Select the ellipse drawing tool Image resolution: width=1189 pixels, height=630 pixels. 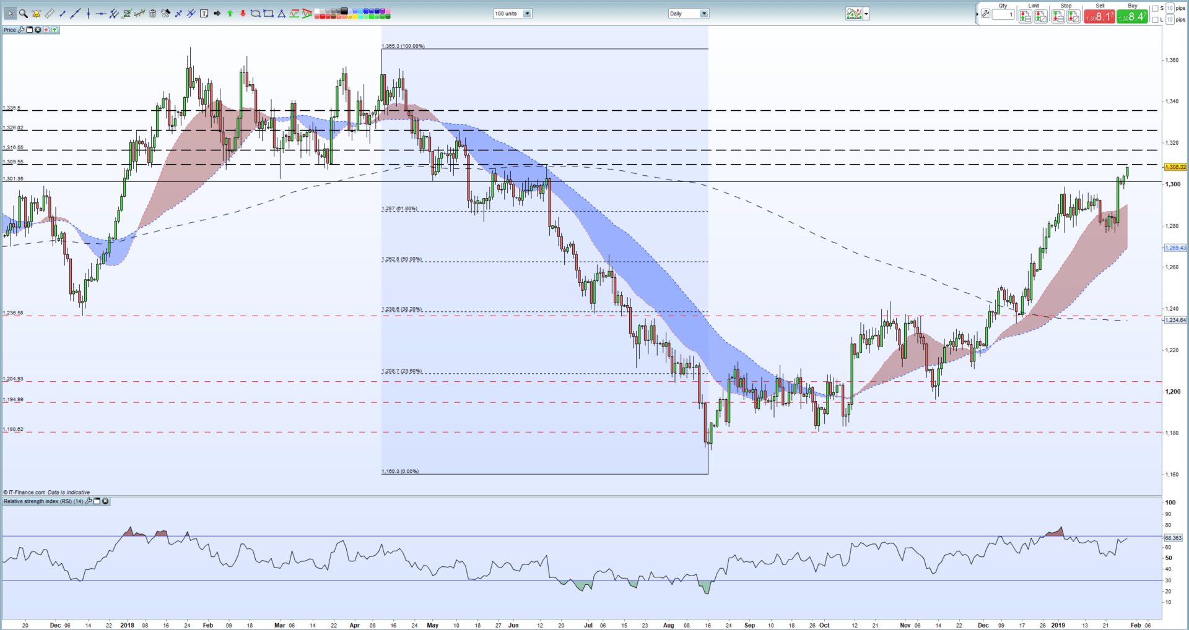(255, 14)
